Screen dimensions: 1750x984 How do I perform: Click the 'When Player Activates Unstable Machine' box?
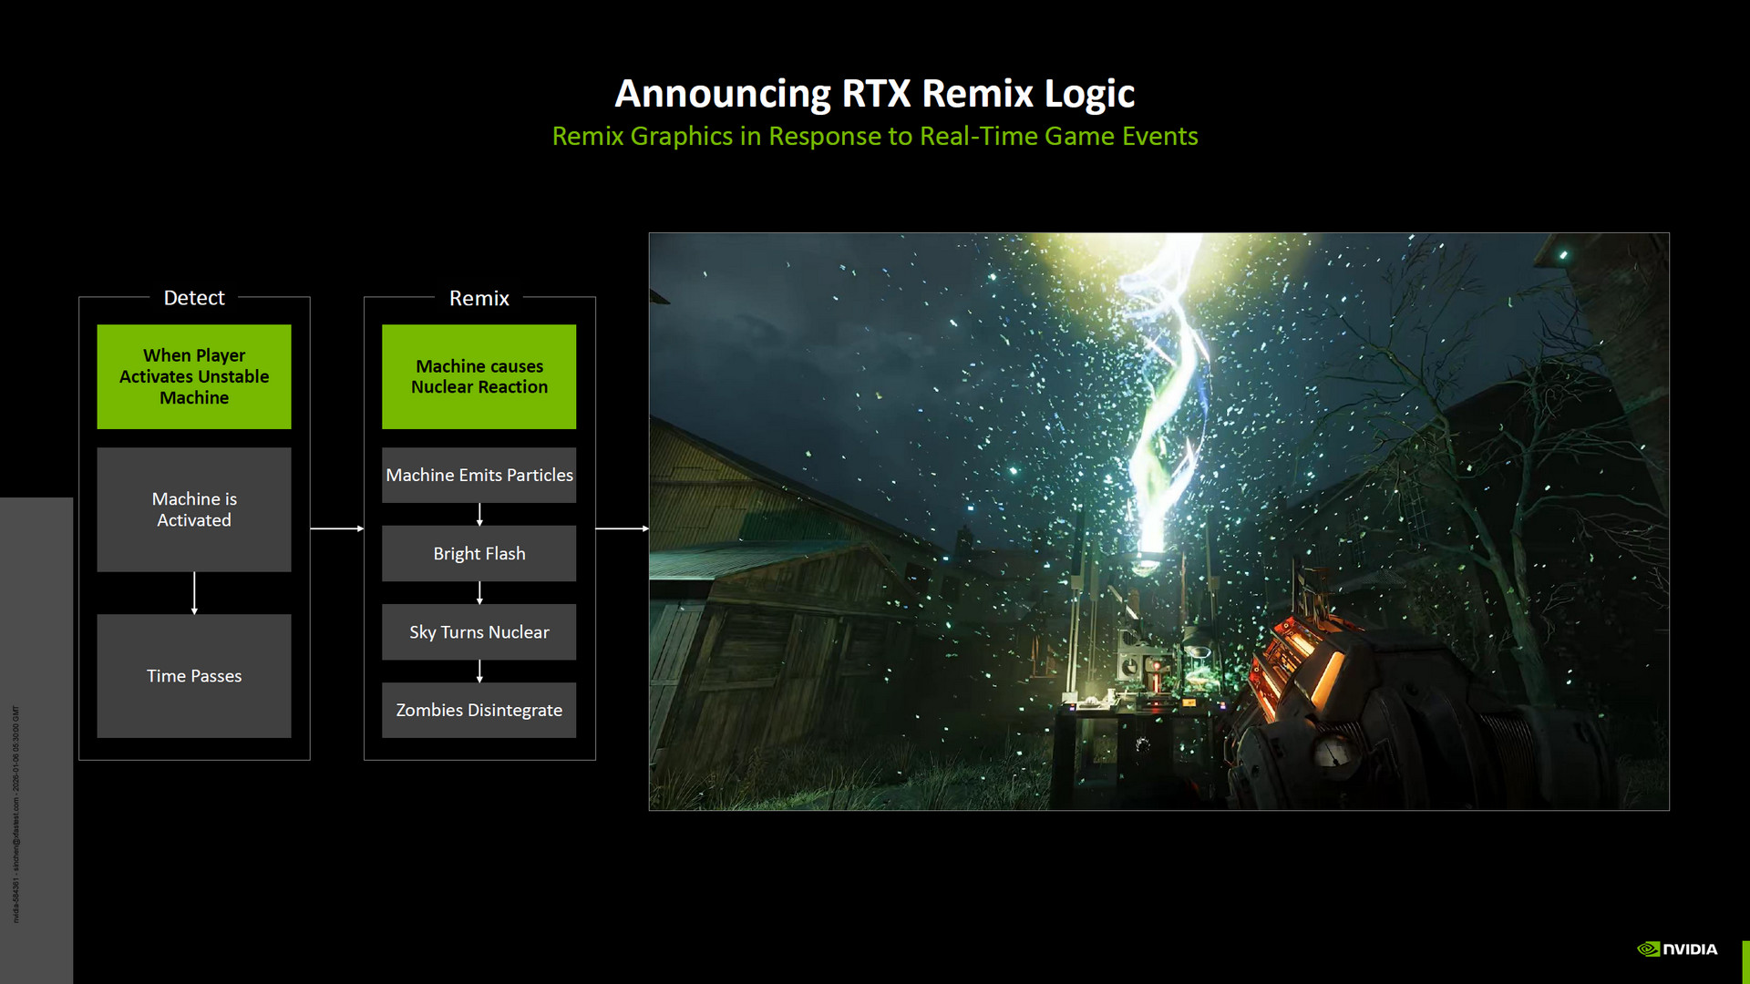194,376
